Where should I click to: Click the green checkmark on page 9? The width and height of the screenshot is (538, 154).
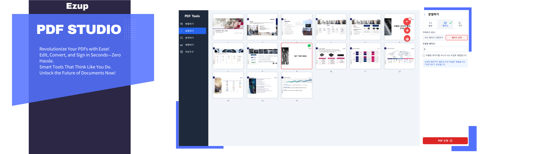[x=309, y=46]
